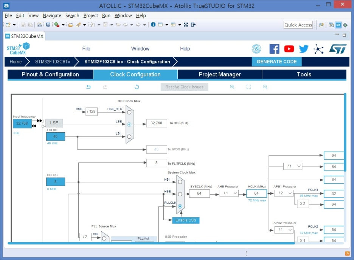Select PLLCLK radio in System Clock Mux
354x260 pixels.
pyautogui.click(x=180, y=206)
